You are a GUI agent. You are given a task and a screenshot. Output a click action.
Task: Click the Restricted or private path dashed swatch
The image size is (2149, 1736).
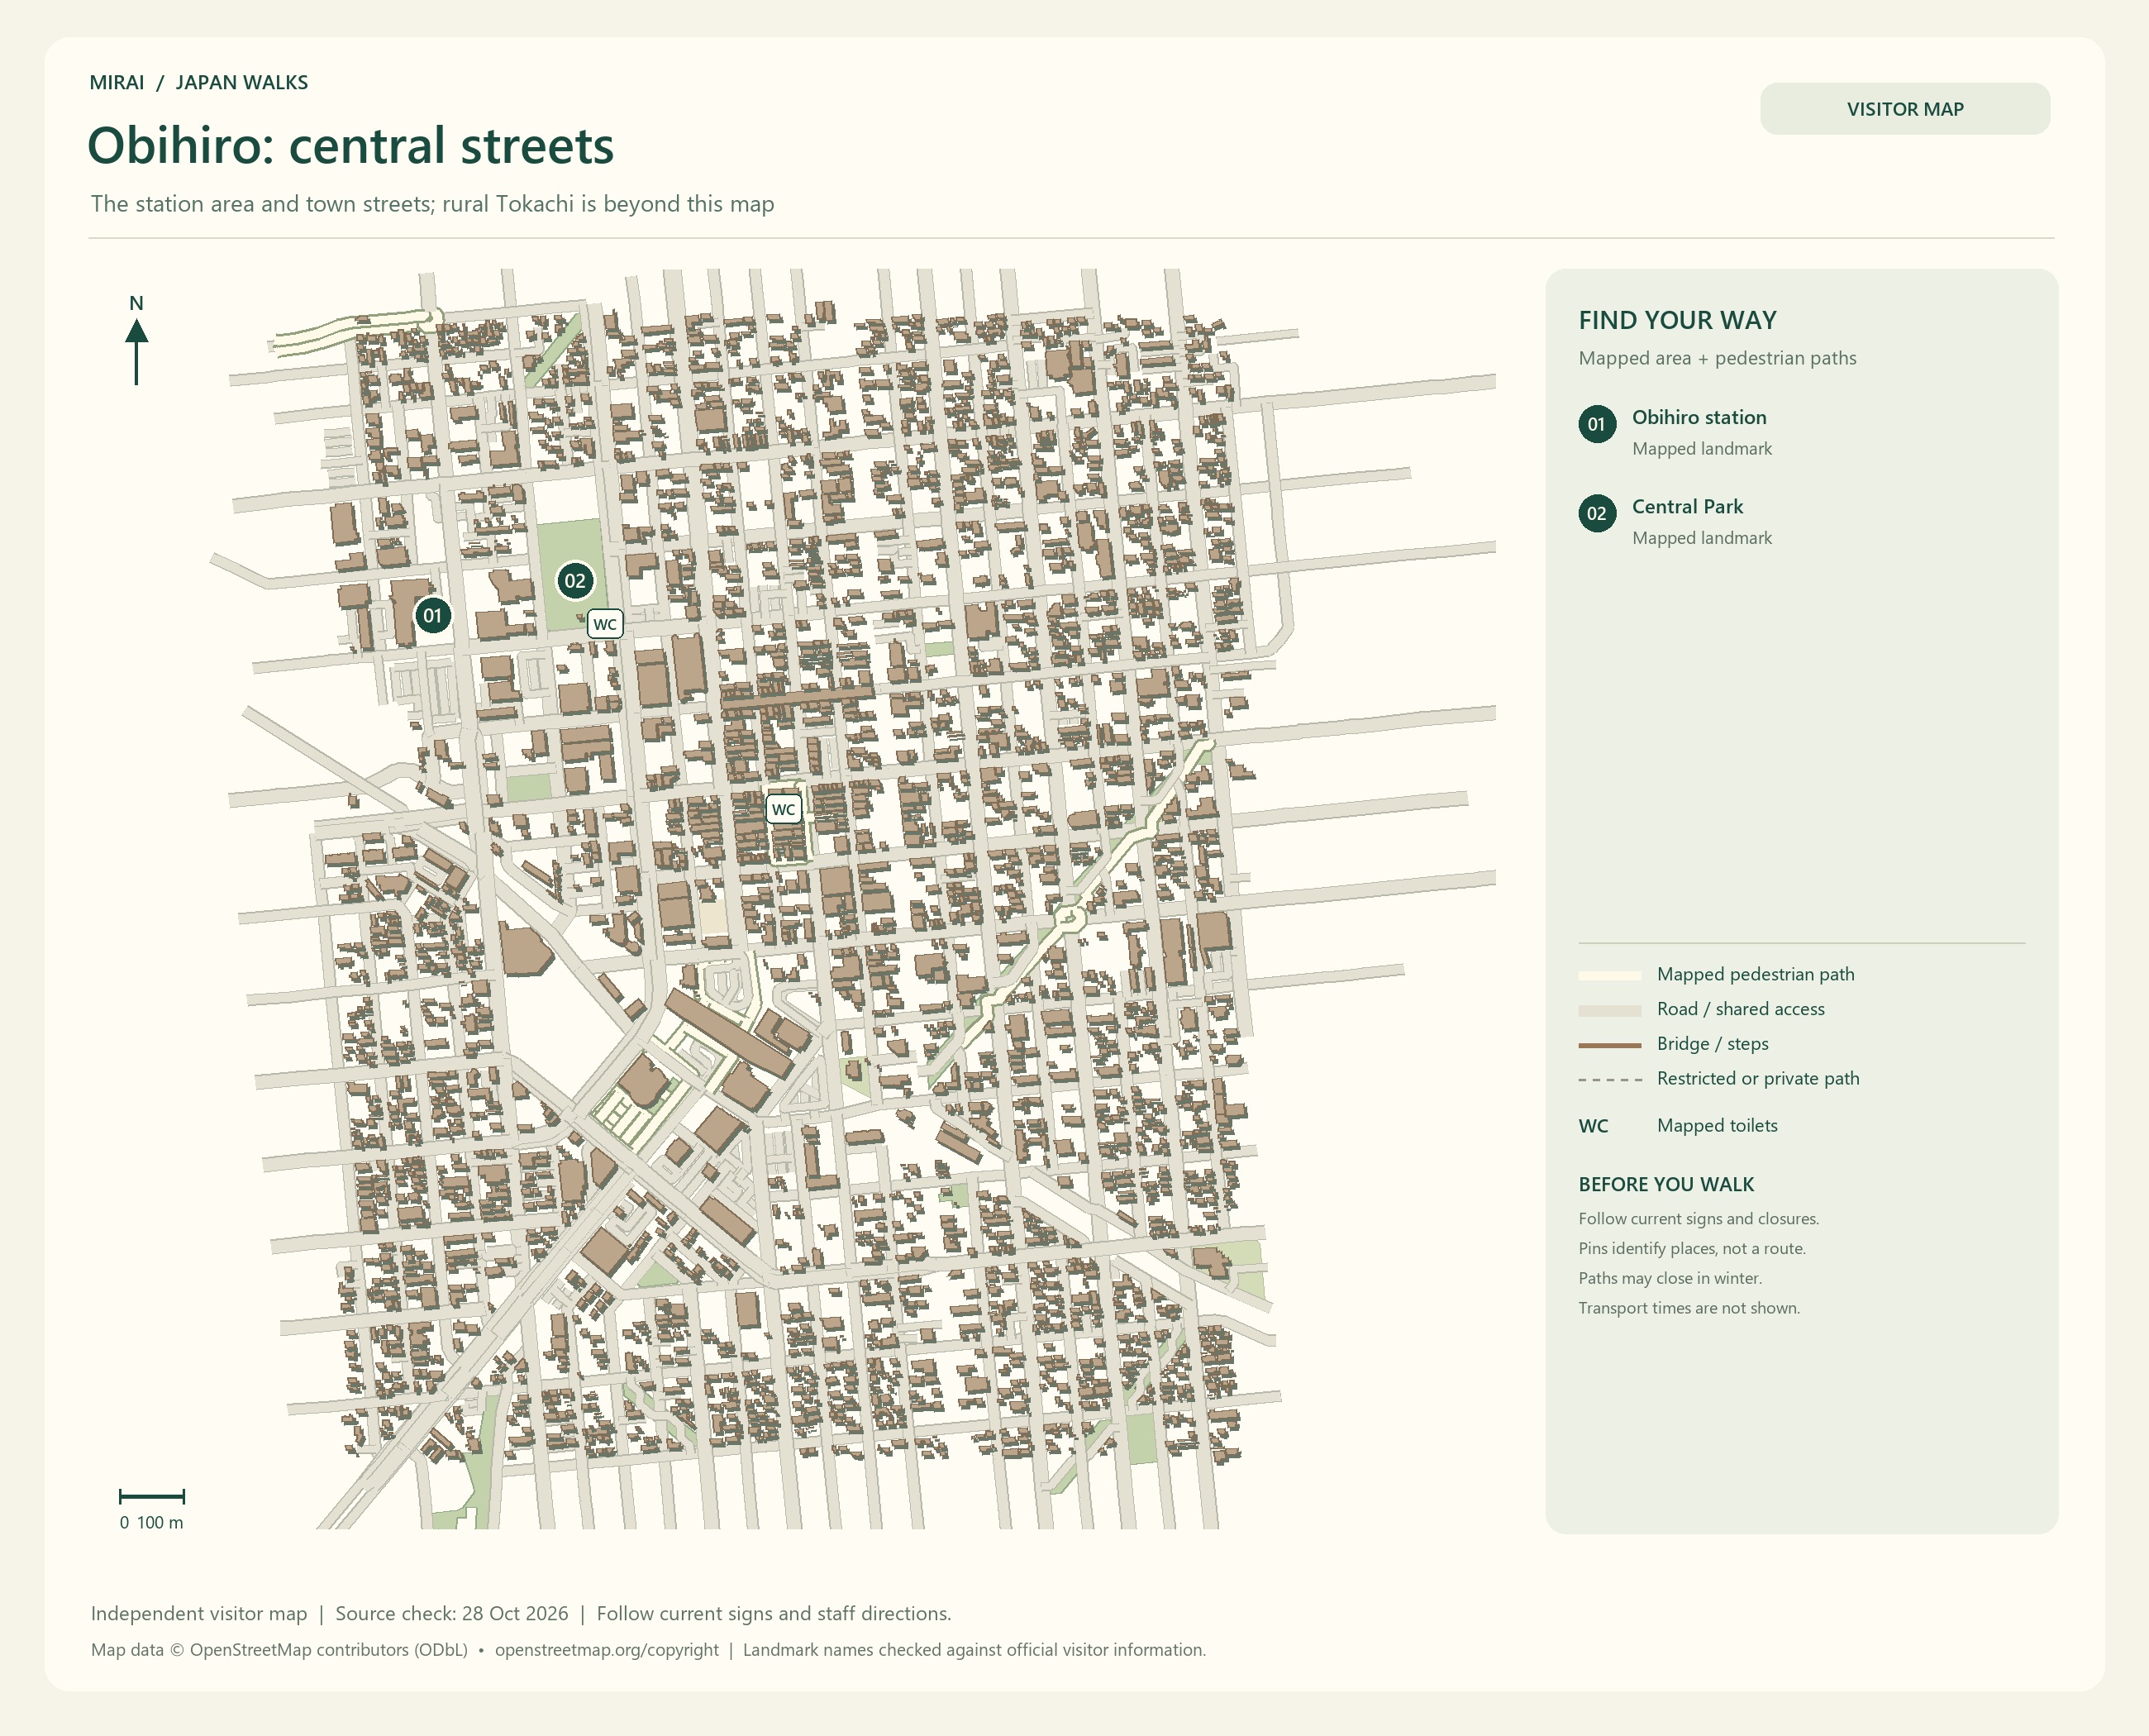coord(1610,1080)
